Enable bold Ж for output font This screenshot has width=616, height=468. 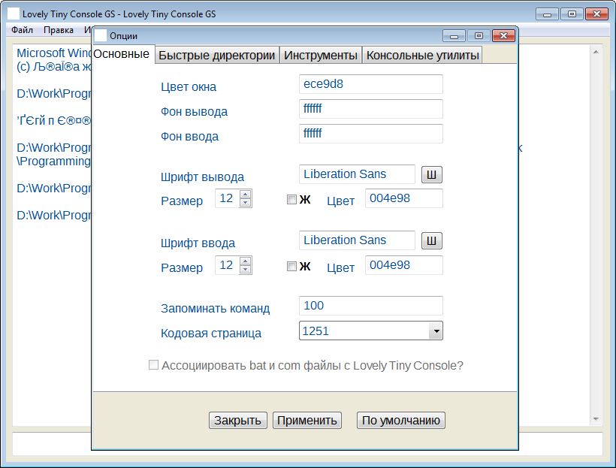[x=291, y=200]
